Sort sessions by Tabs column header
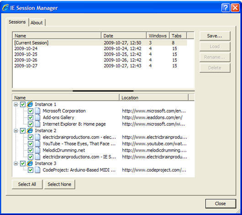The height and width of the screenshot is (215, 242). (178, 36)
